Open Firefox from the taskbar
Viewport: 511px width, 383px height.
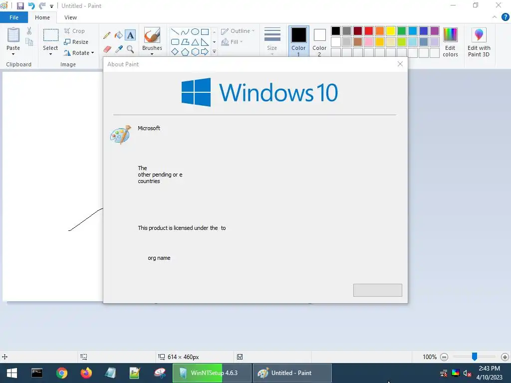pyautogui.click(x=86, y=373)
